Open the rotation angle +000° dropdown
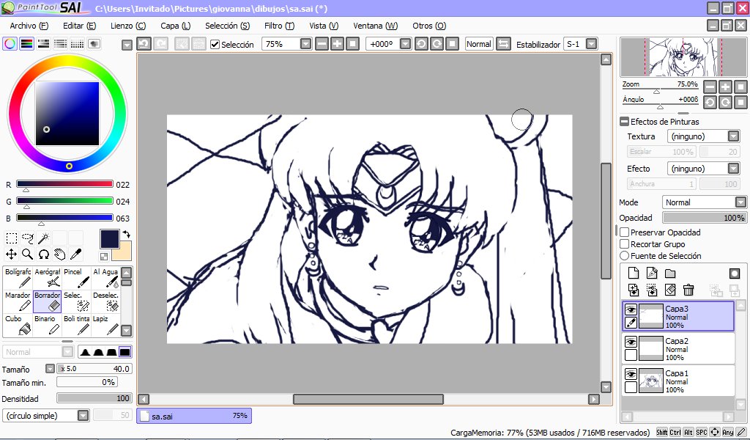Viewport: 750px width, 440px height. [405, 44]
